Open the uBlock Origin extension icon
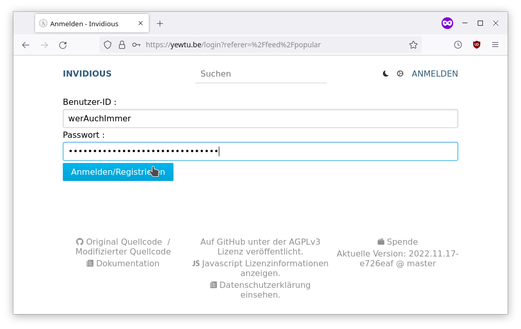Viewport: 521px width, 329px height. [477, 45]
